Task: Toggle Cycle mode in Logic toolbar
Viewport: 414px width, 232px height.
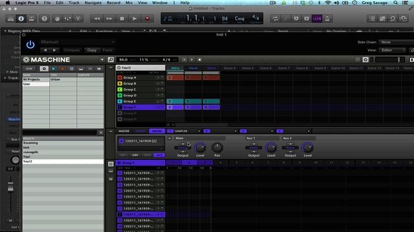Action: tap(276, 19)
